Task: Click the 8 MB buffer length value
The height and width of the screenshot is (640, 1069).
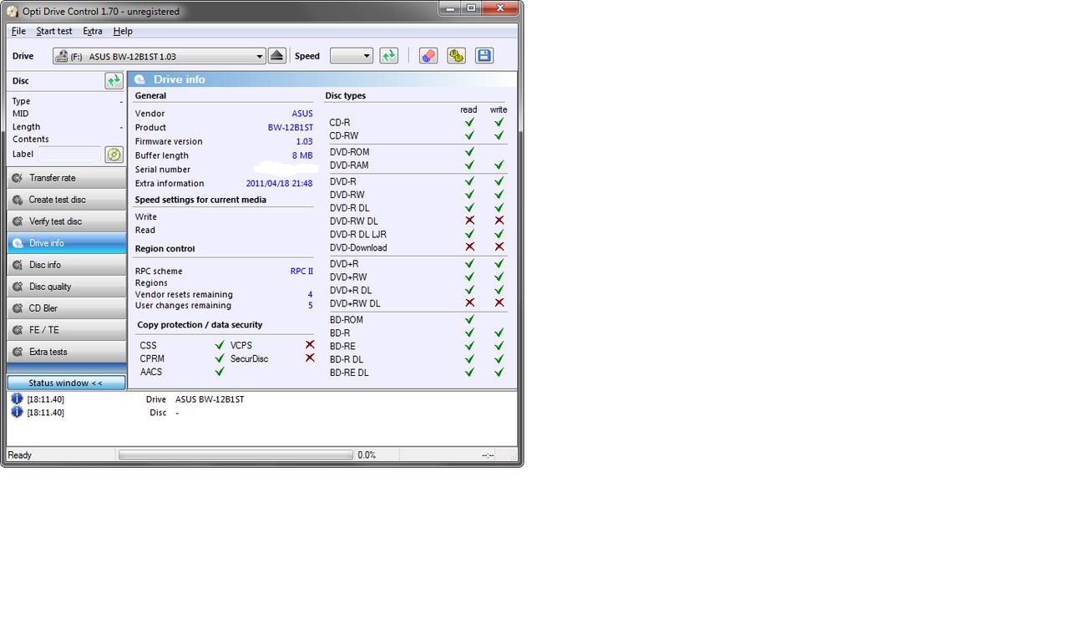Action: click(302, 155)
